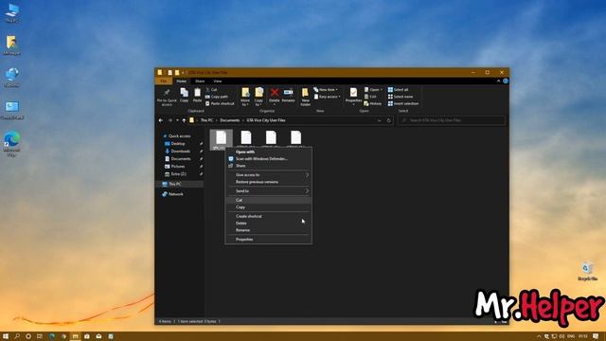The image size is (606, 341).
Task: Click Select all in the ribbon
Action: click(398, 90)
